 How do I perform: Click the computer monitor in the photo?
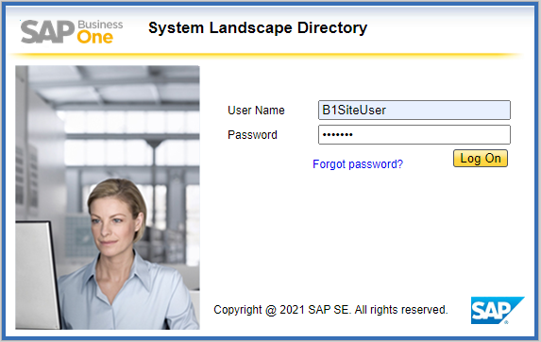pyautogui.click(x=37, y=275)
